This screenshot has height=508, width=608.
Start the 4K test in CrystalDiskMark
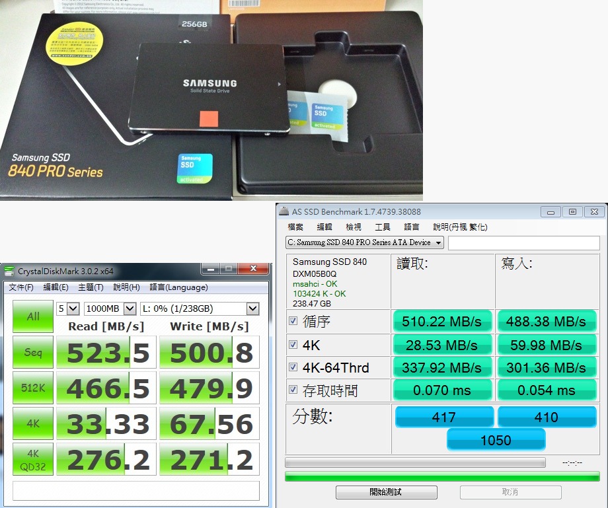click(33, 423)
